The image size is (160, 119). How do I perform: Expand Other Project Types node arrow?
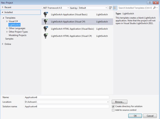(x=7, y=32)
